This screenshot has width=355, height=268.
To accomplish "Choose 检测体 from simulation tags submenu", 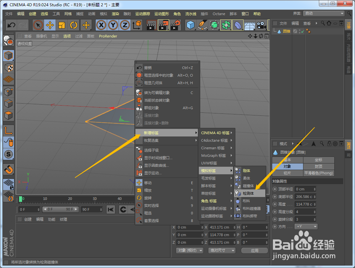I will point(250,193).
